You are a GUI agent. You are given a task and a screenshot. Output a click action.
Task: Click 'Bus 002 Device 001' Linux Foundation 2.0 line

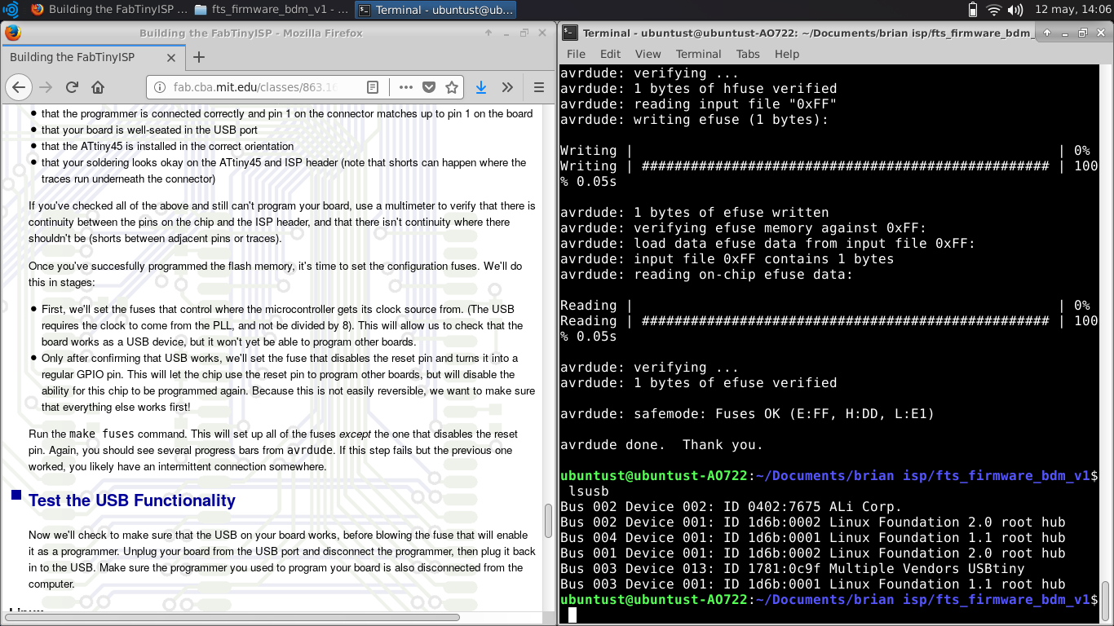[x=812, y=522]
